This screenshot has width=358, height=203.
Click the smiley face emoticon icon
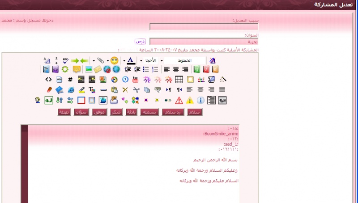coord(115,60)
